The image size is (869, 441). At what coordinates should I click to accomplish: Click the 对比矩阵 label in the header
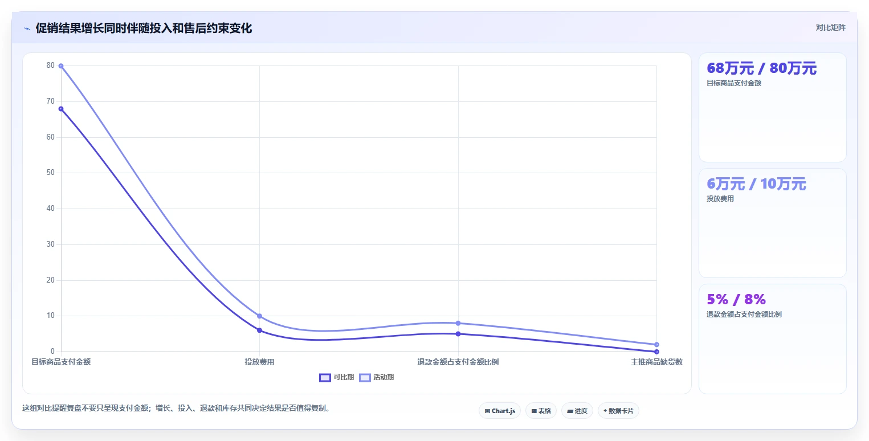[831, 27]
